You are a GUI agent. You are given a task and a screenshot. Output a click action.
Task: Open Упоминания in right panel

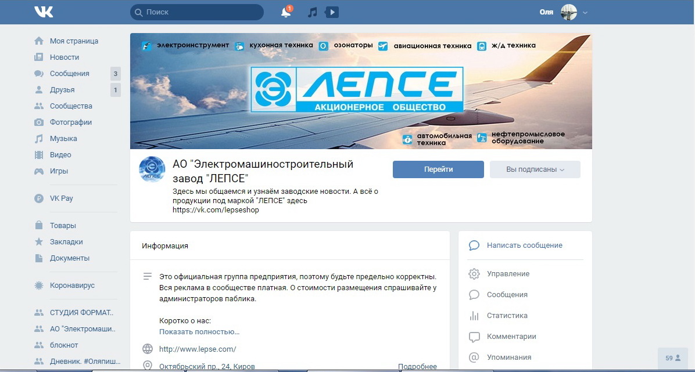click(509, 357)
